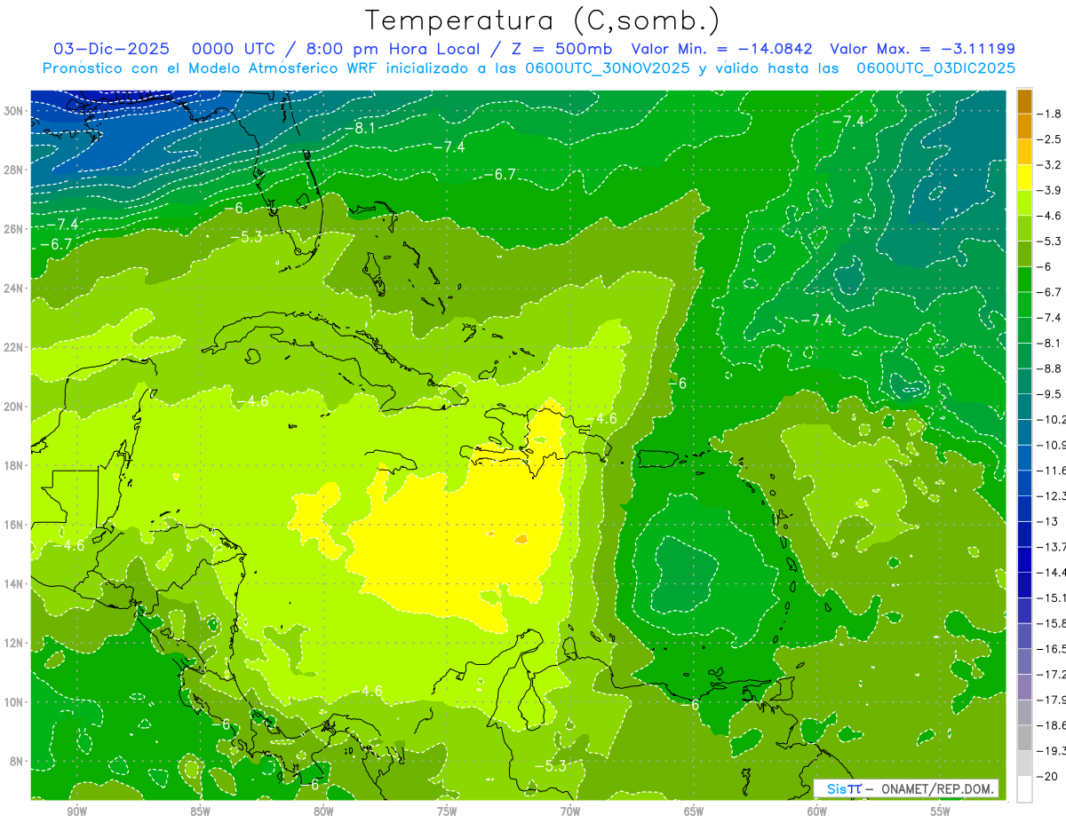Click the "85W" longitude axis label
The image size is (1066, 823).
(200, 811)
